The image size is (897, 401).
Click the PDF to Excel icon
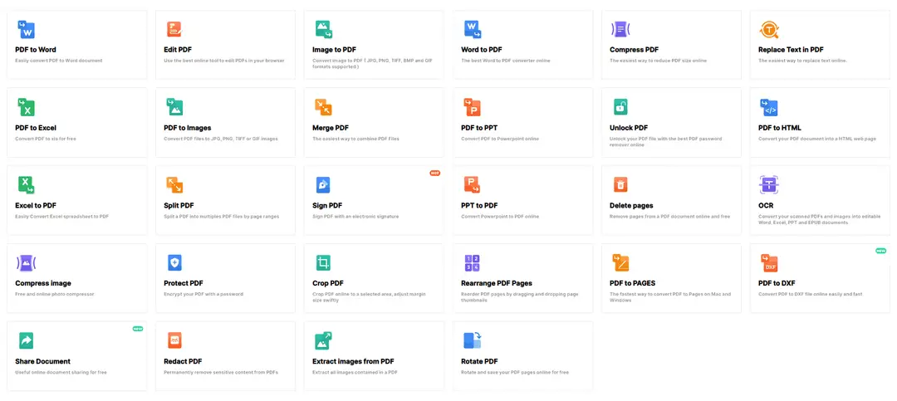tap(27, 107)
